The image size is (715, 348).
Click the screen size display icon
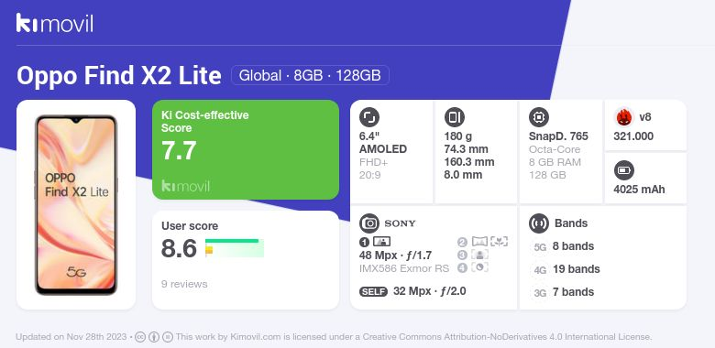[369, 117]
